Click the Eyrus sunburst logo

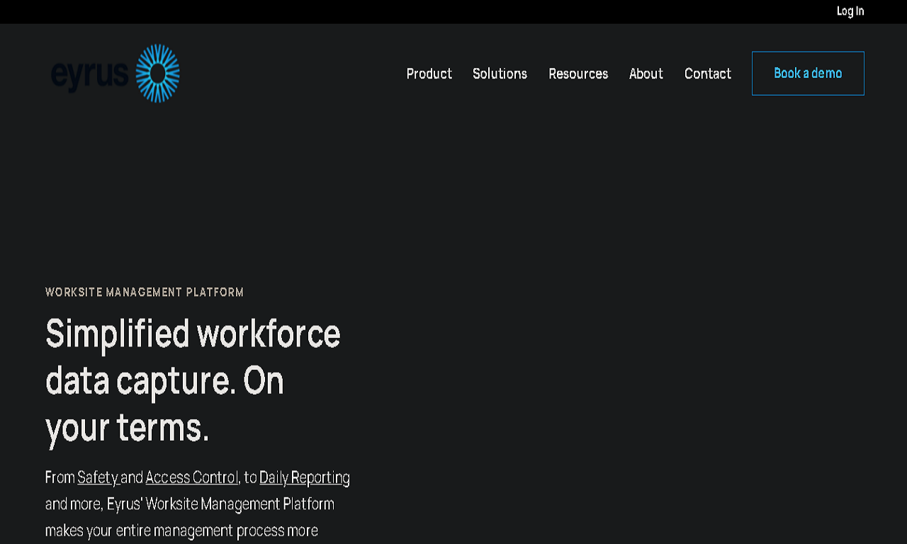tap(115, 73)
